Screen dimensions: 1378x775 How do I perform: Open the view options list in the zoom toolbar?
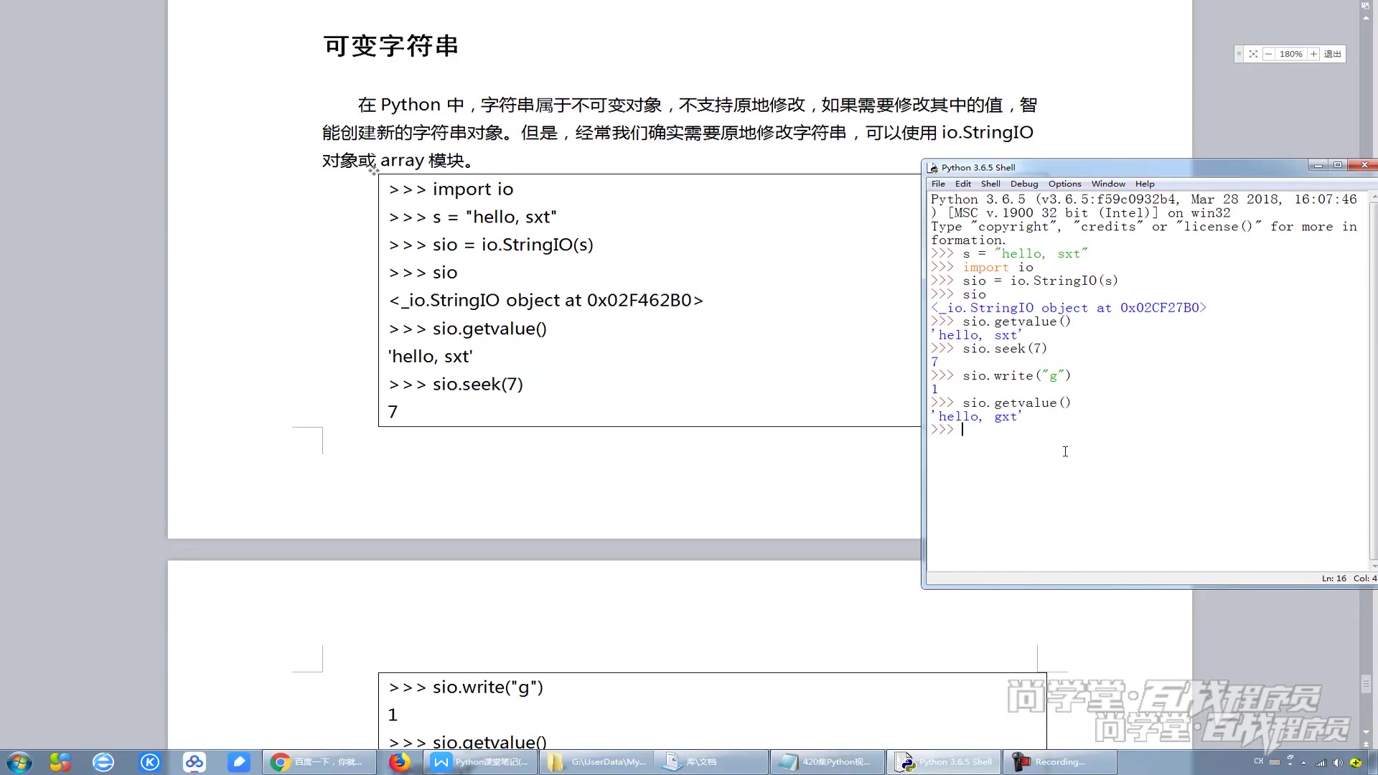click(x=1238, y=54)
